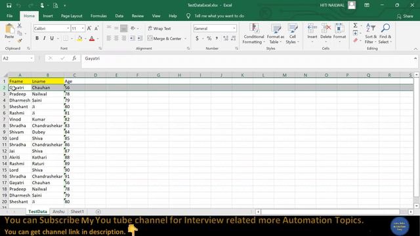Viewport: 420px width, 236px height.
Task: Toggle Italic formatting
Action: 44,38
